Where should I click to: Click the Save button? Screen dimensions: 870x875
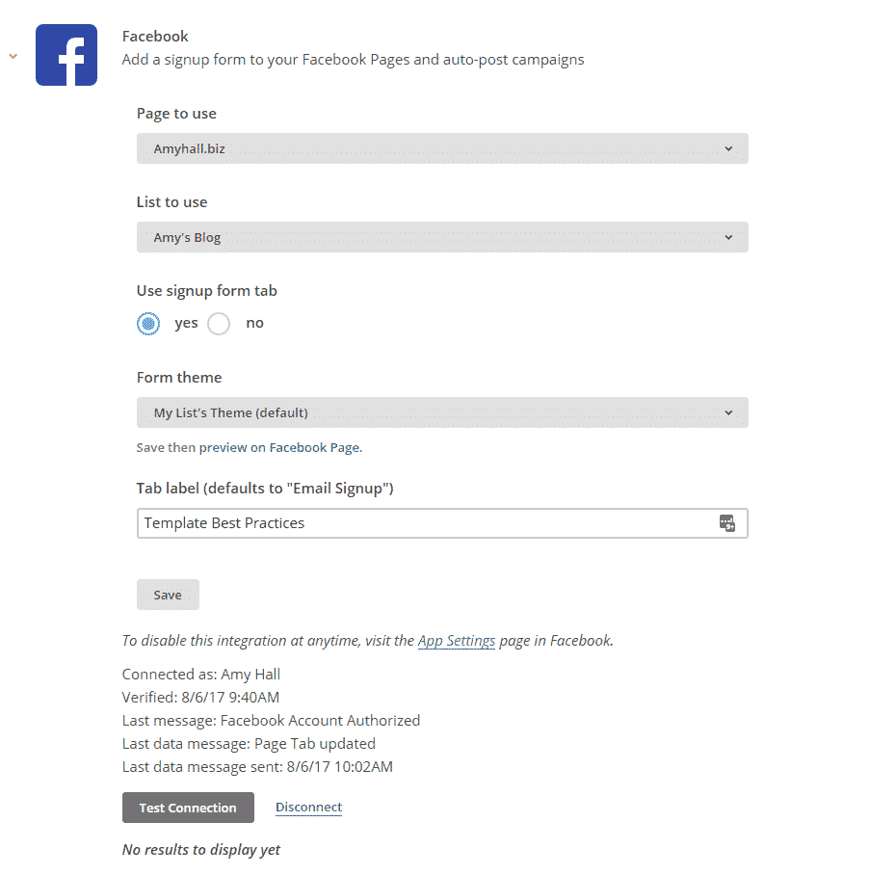(168, 595)
